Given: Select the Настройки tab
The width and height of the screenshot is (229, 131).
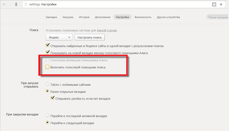Looking at the screenshot, I should (x=123, y=17).
